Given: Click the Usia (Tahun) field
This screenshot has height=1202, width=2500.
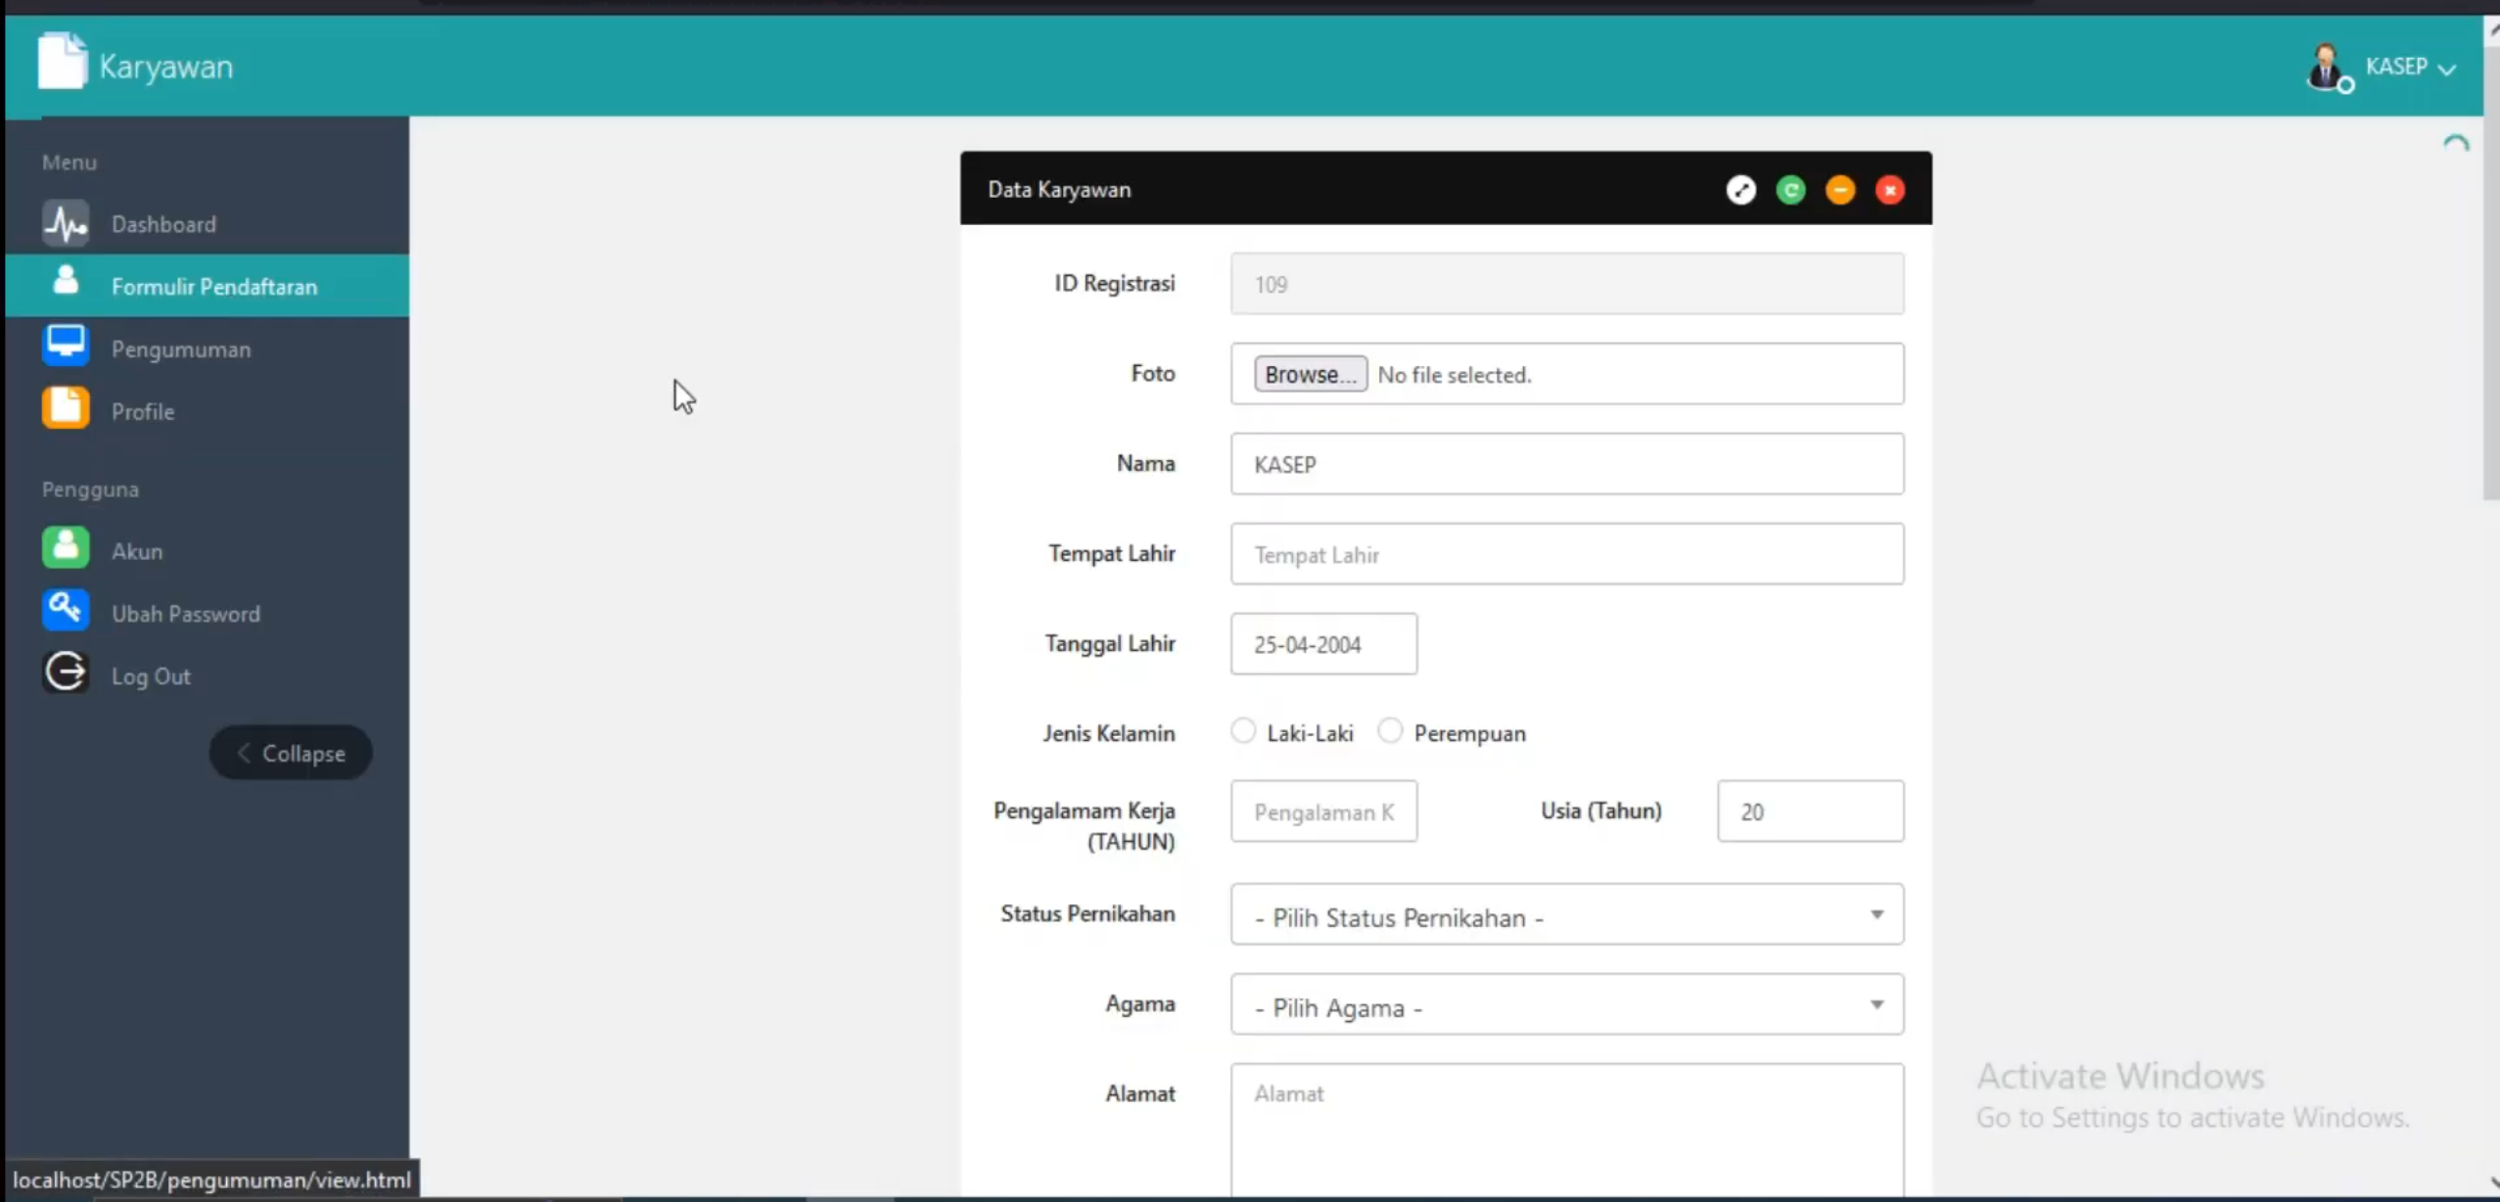Looking at the screenshot, I should (1810, 811).
